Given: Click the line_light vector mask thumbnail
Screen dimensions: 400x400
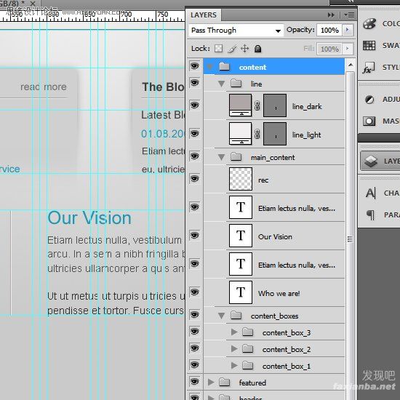Looking at the screenshot, I should pyautogui.click(x=275, y=133).
